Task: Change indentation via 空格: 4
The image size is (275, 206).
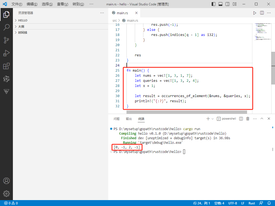Action: (x=219, y=203)
